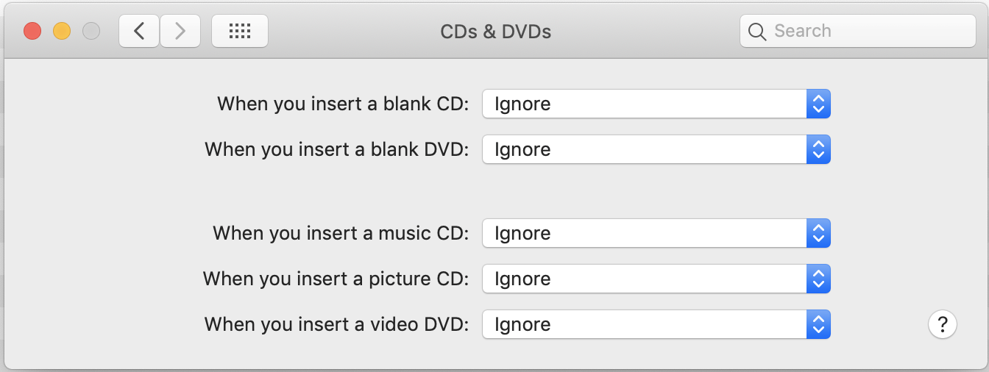Go back to the previous preferences pane
The image size is (989, 372).
[x=139, y=31]
